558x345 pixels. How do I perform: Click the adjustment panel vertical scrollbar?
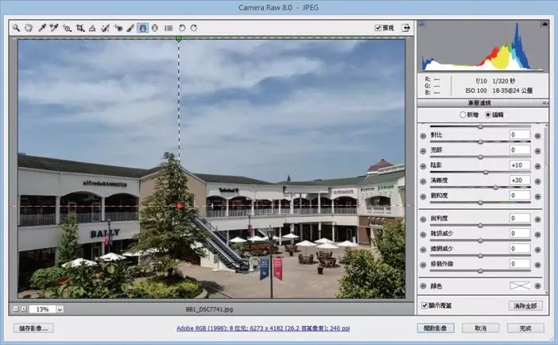click(x=546, y=208)
